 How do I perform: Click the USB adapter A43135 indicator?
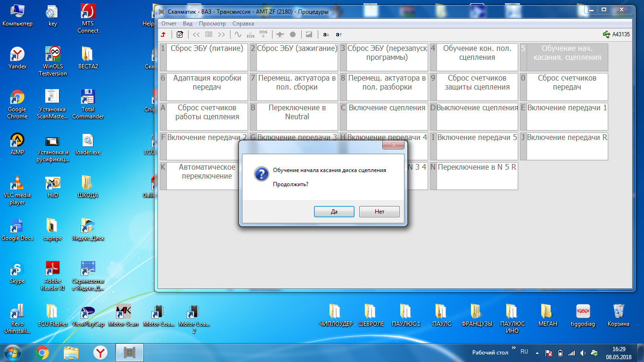[616, 34]
